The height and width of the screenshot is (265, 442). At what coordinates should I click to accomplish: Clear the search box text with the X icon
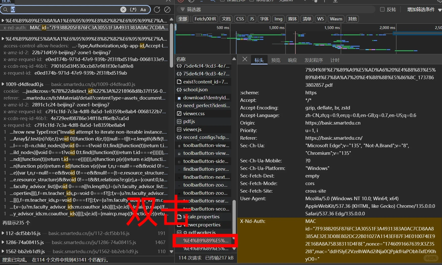pos(123,10)
